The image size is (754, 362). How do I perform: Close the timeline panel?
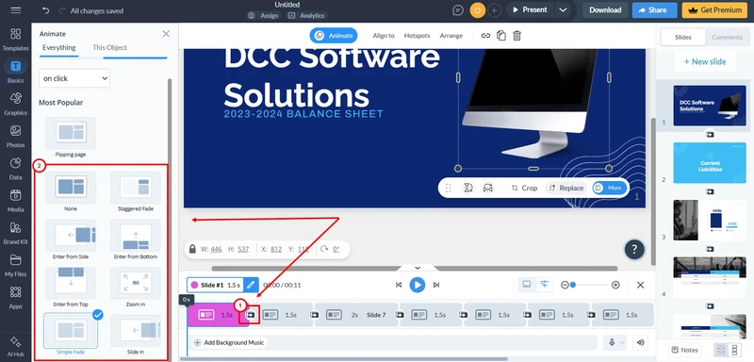coord(641,285)
